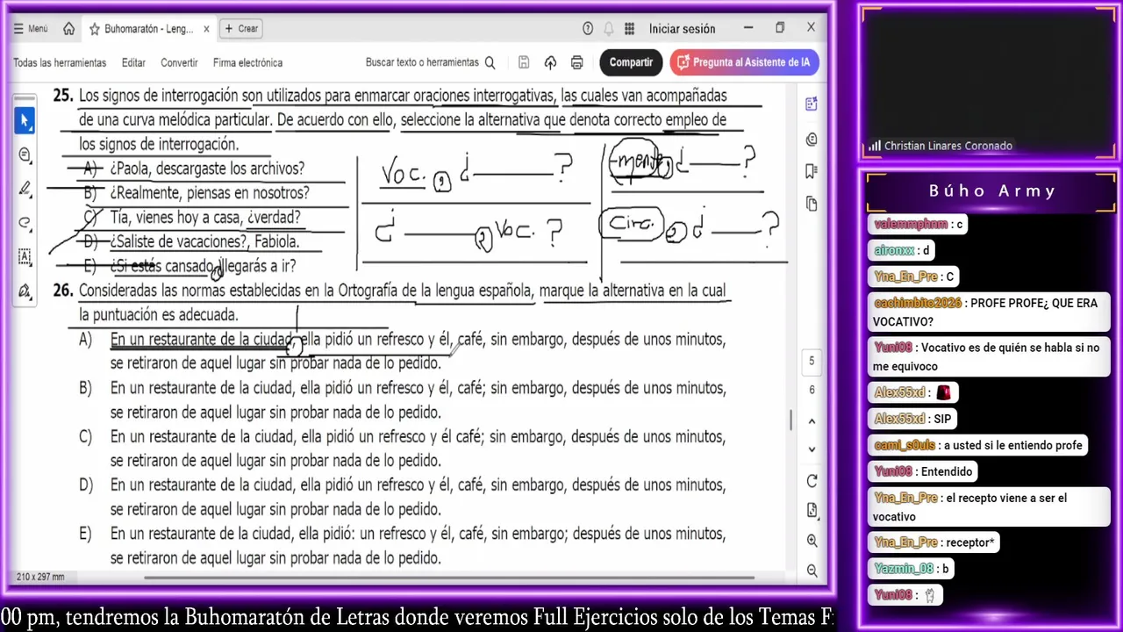Screen dimensions: 1123x632
Task: Pick the comment note tool
Action: click(25, 155)
